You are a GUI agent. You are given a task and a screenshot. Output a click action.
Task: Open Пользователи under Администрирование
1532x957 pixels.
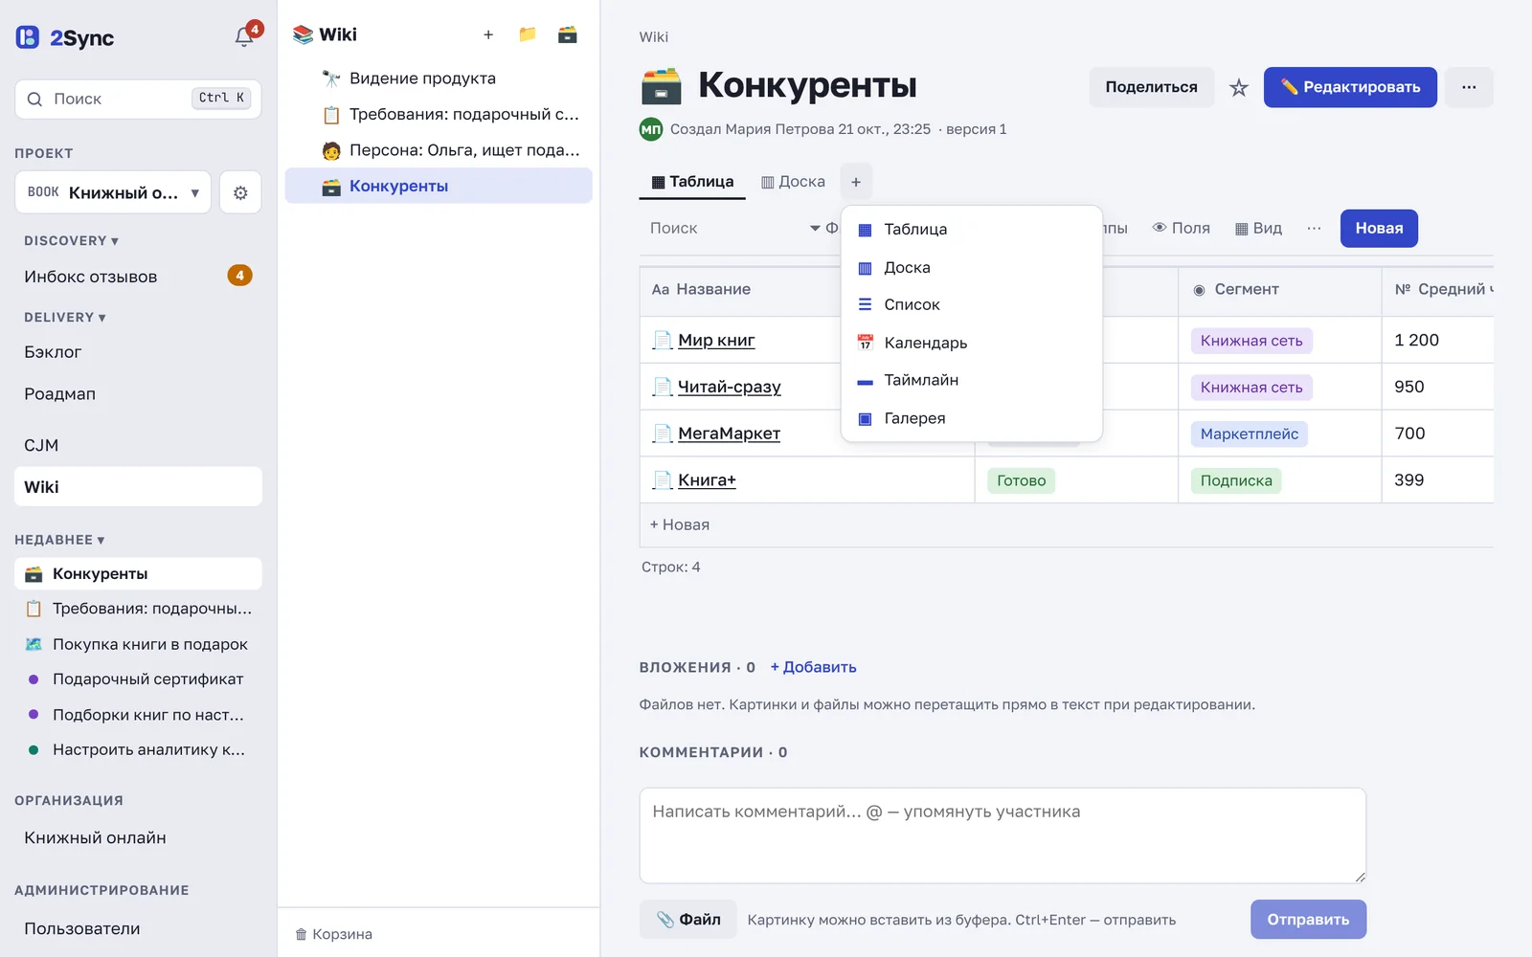click(x=138, y=928)
